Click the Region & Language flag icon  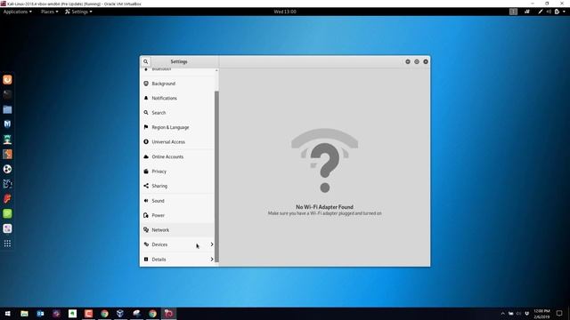146,127
